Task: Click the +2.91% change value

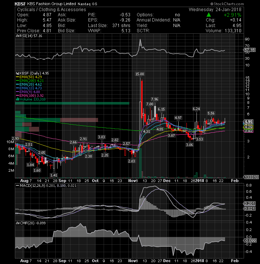Action: [233, 15]
